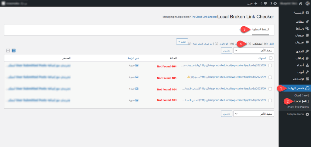Click the Collapse Menu arrow icon
Screen dimensions: 311x147
point(307,114)
